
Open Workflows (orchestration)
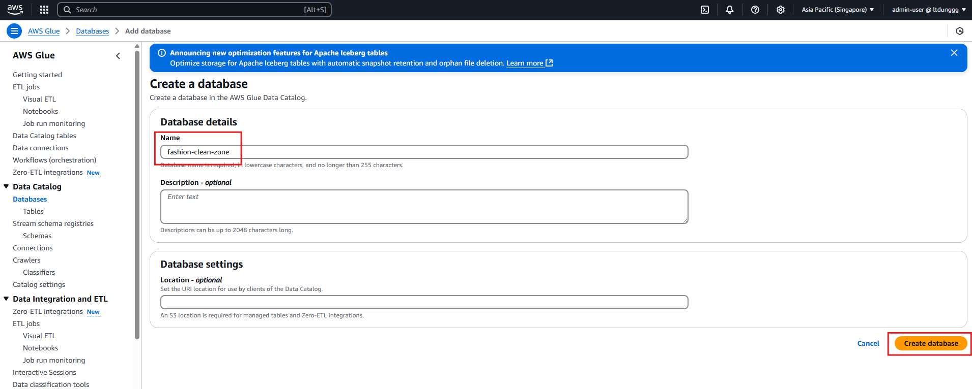(x=54, y=160)
